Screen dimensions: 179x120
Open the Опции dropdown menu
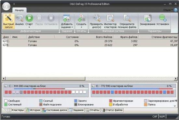coord(168,10)
